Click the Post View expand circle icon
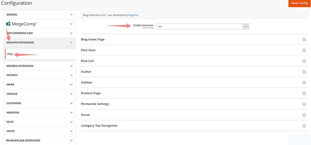This screenshot has width=311, height=145. 304,50
